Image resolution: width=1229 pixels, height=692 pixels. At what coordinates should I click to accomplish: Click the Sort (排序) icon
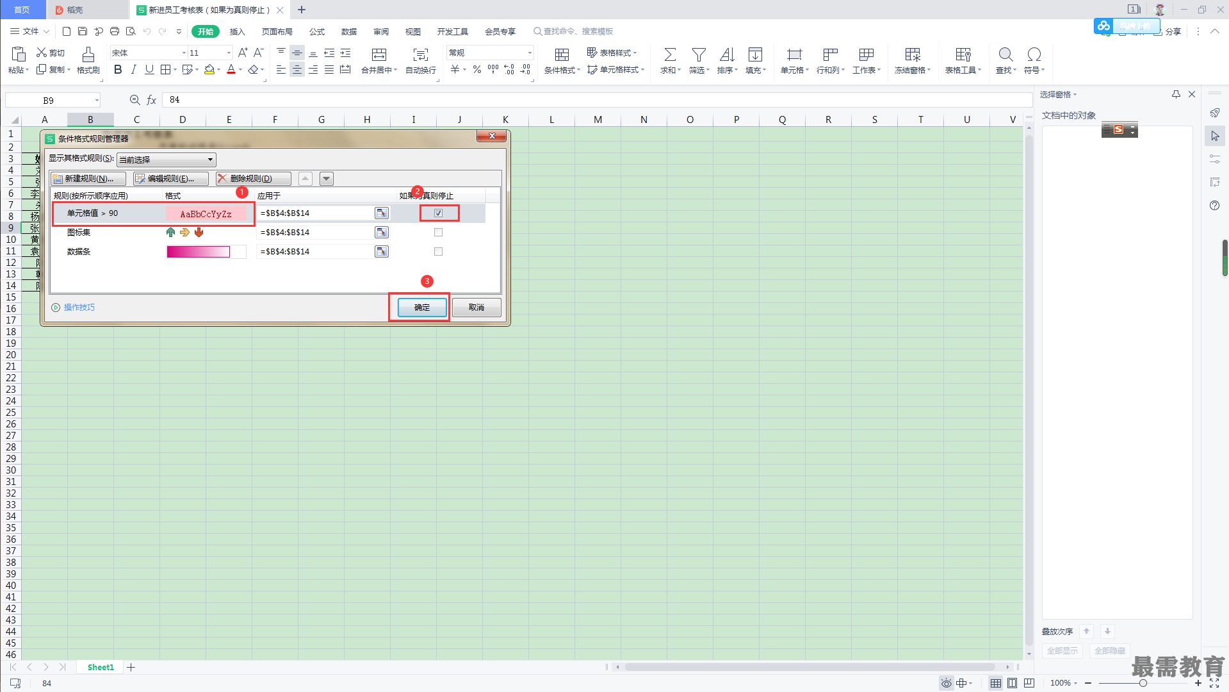click(727, 54)
